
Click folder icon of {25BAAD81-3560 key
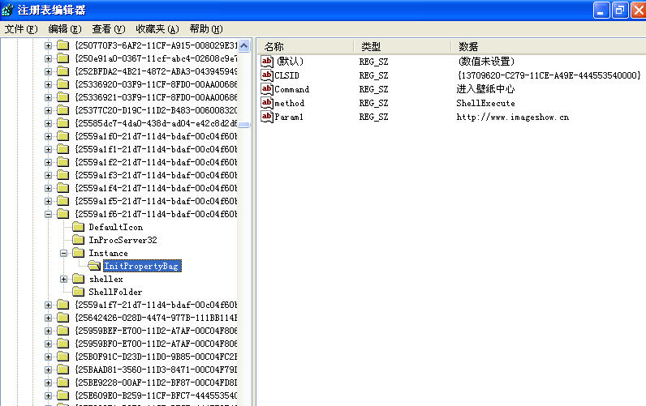(62, 370)
